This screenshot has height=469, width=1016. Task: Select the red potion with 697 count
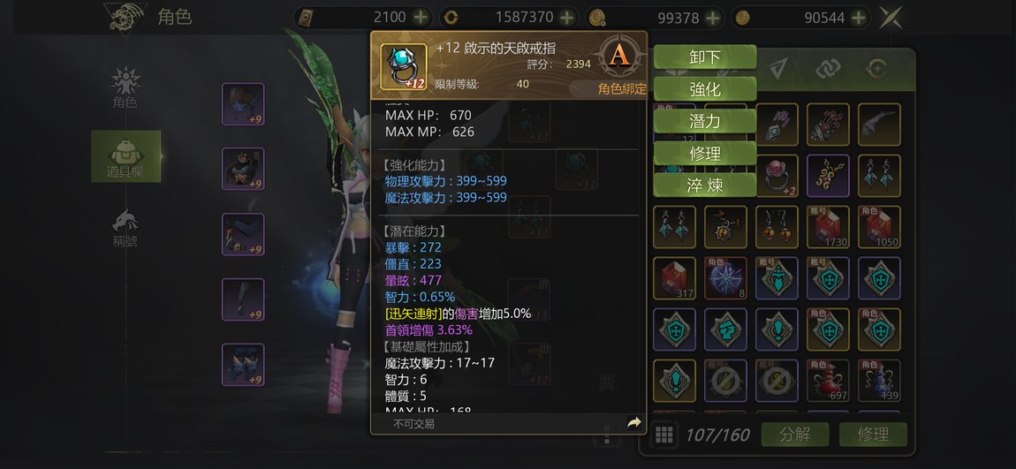(x=828, y=381)
